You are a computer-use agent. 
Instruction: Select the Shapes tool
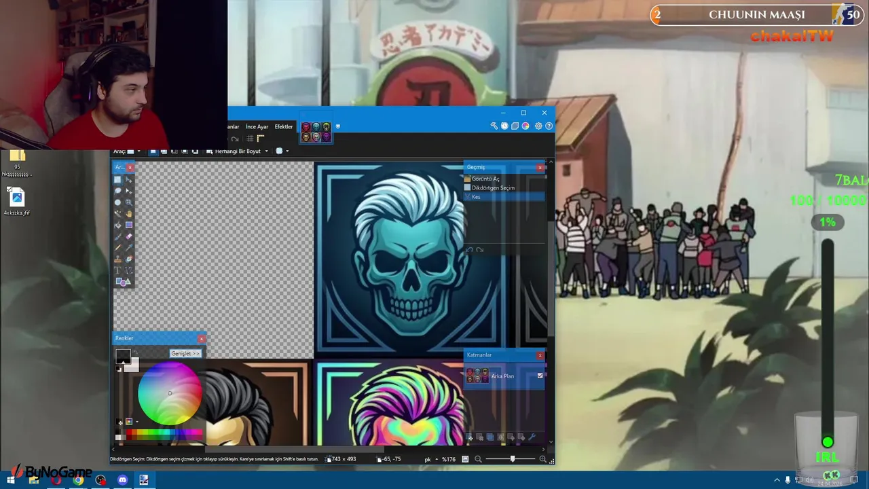123,282
